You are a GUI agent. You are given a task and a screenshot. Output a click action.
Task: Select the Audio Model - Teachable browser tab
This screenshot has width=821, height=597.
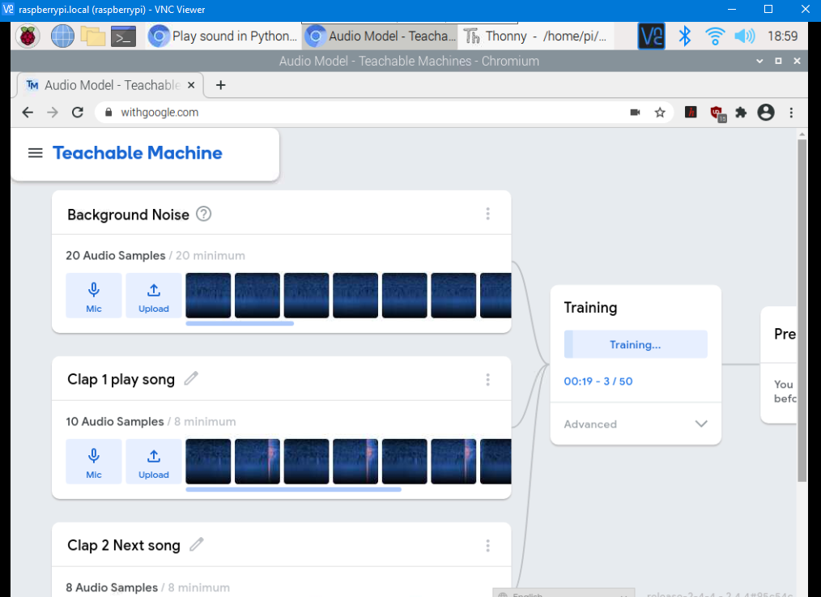pyautogui.click(x=112, y=85)
